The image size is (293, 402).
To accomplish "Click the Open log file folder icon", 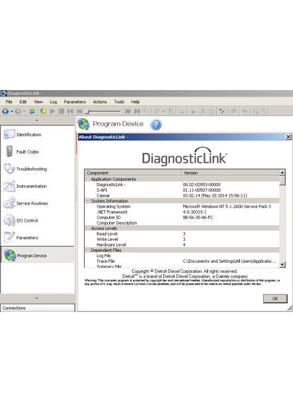I will 43,111.
